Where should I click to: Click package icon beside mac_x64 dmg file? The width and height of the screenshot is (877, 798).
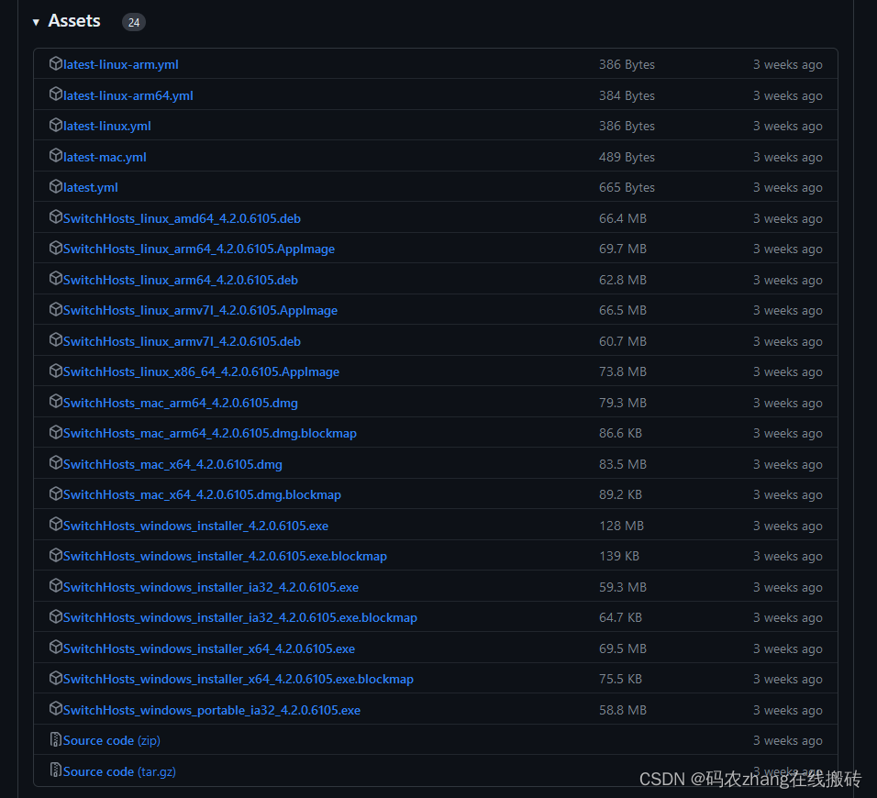coord(55,463)
